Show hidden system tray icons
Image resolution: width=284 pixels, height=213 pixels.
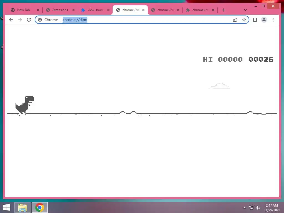pos(244,208)
